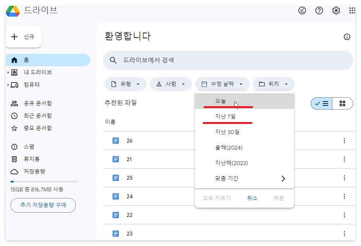Open the 유형 (Type) filter dropdown

(125, 84)
